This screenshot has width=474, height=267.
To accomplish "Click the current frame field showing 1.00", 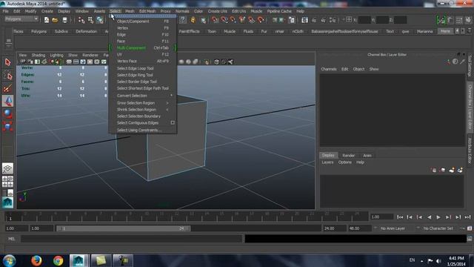I will [x=382, y=217].
